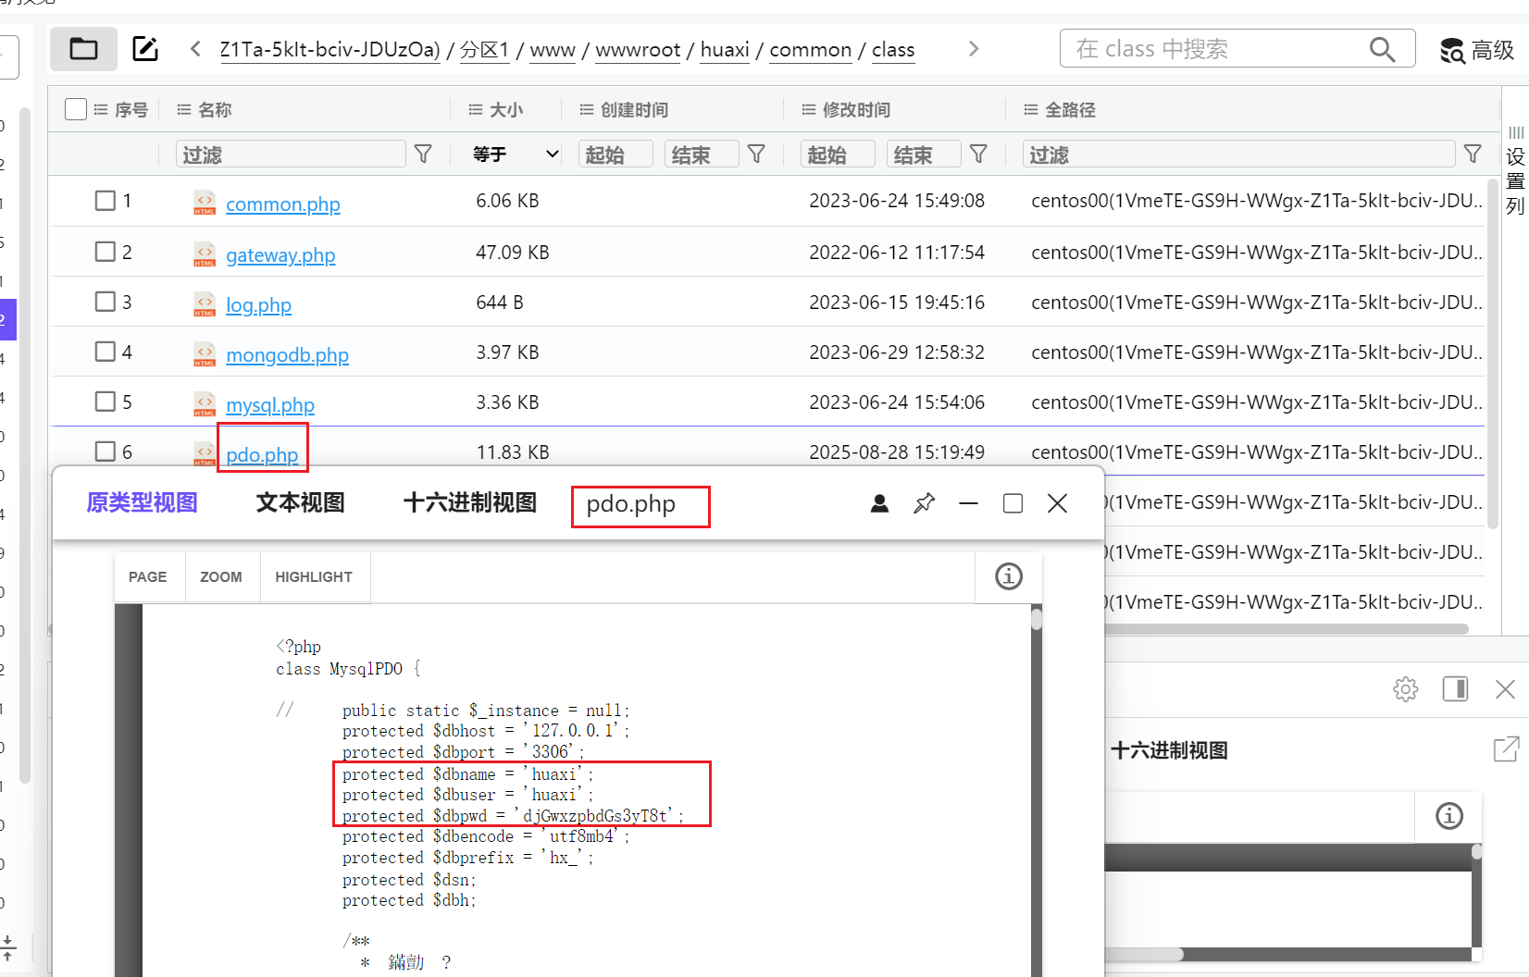Click the name column filter funnel icon
The image size is (1529, 977).
tap(423, 155)
